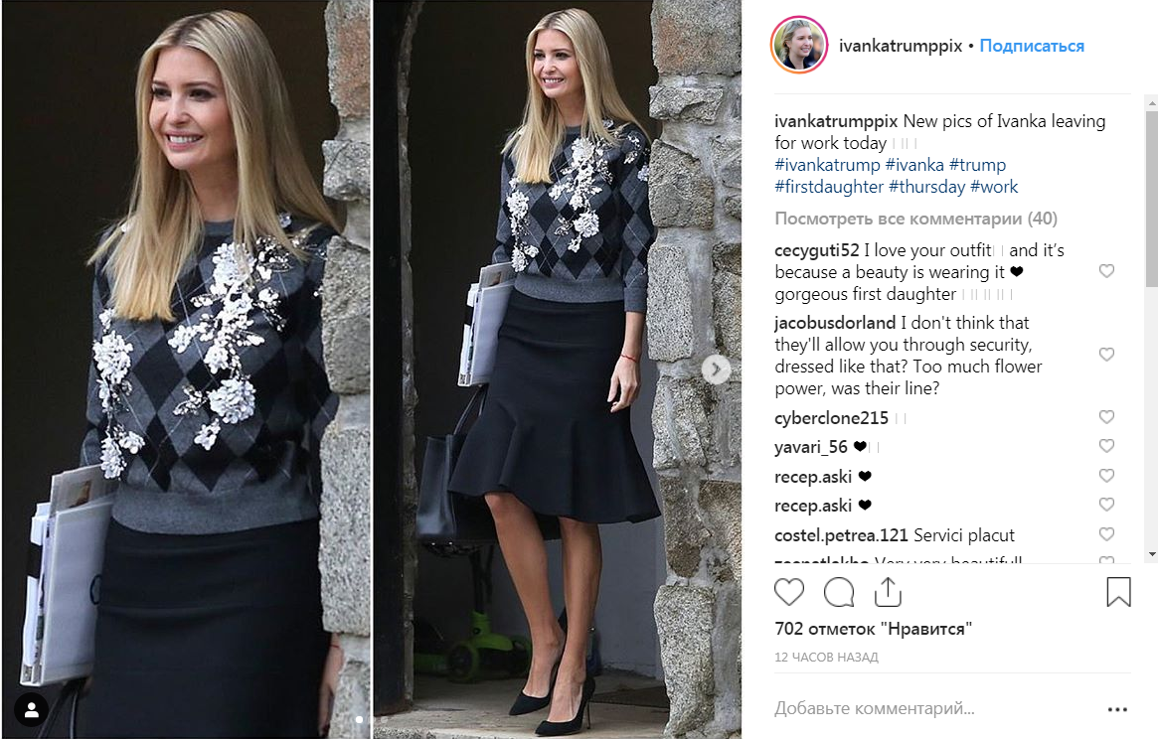Screen dimensions: 1158x739
Task: Like yavari_56's comment
Action: [1106, 446]
